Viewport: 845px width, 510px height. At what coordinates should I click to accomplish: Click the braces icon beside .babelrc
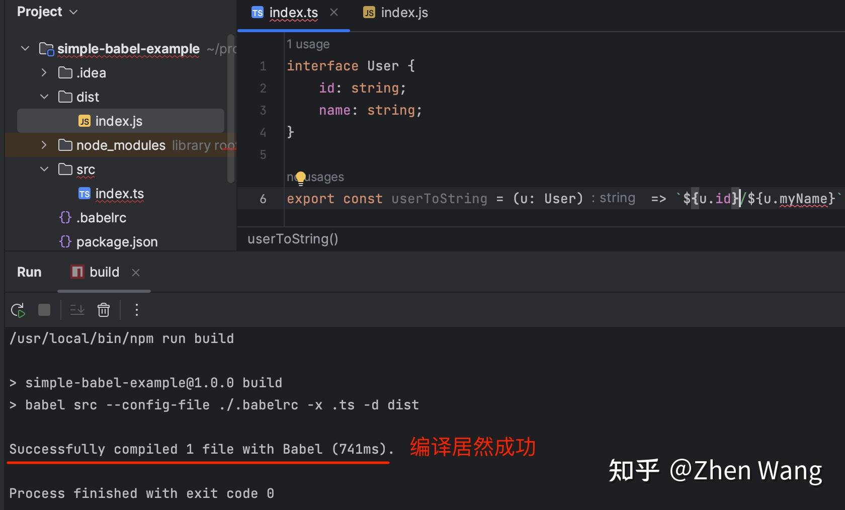click(x=64, y=217)
